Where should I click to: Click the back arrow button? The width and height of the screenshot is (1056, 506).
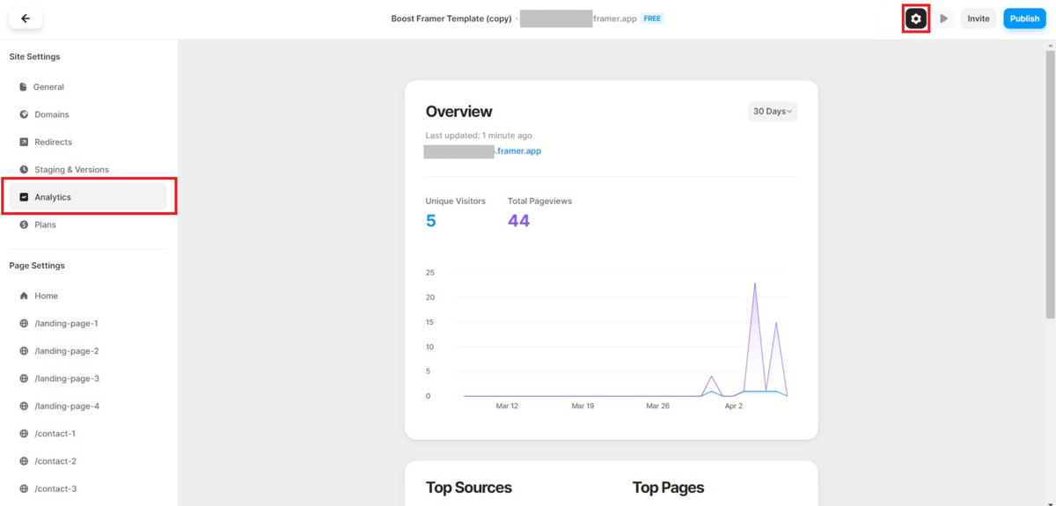[x=26, y=18]
